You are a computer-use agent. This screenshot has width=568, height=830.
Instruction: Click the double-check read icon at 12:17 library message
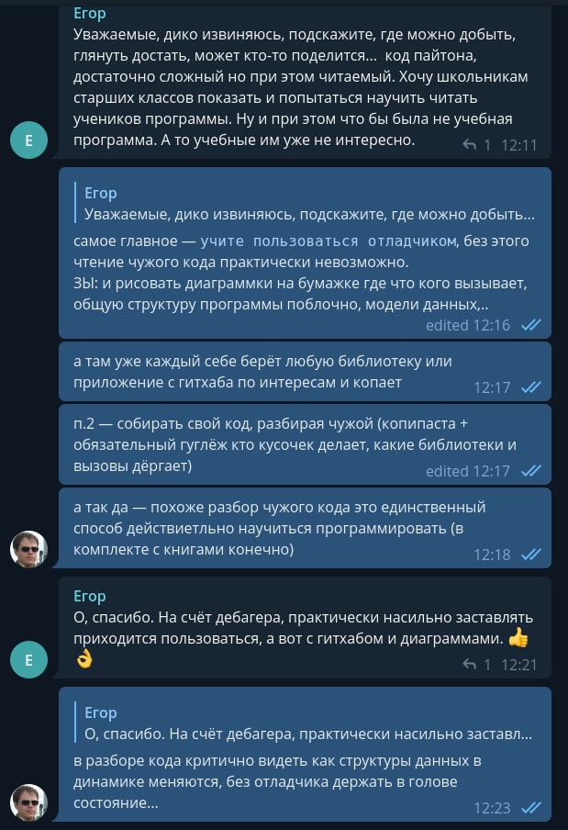531,387
